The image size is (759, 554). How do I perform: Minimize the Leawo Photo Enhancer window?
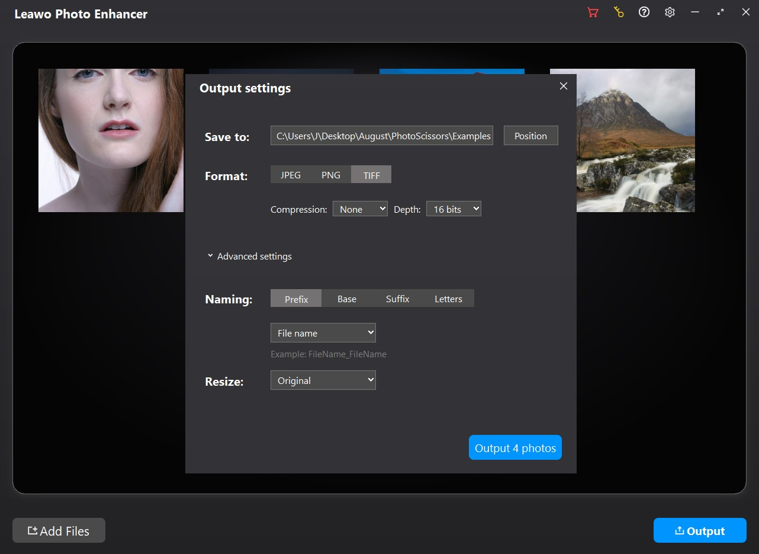point(695,12)
